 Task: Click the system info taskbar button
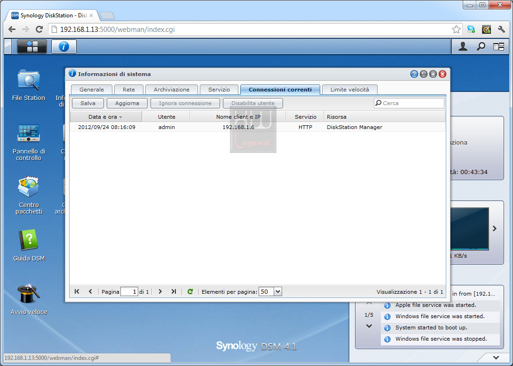tap(64, 46)
